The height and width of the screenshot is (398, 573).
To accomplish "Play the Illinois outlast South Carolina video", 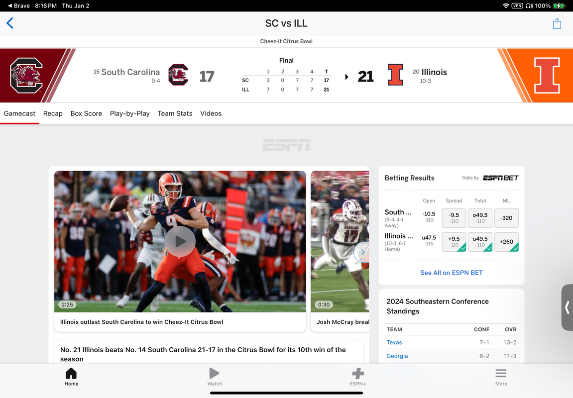I will (x=180, y=241).
